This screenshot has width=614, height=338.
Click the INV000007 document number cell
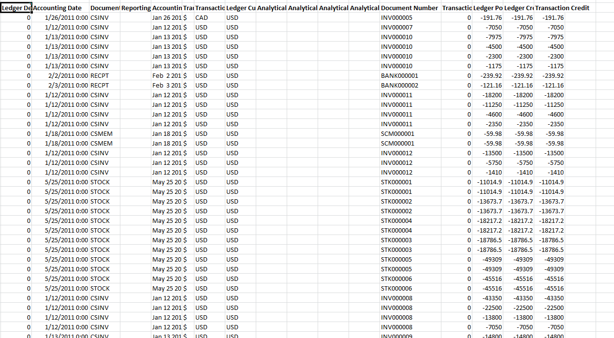396,28
